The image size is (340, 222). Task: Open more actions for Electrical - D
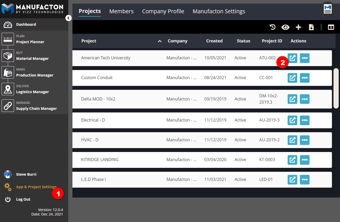coord(305,120)
